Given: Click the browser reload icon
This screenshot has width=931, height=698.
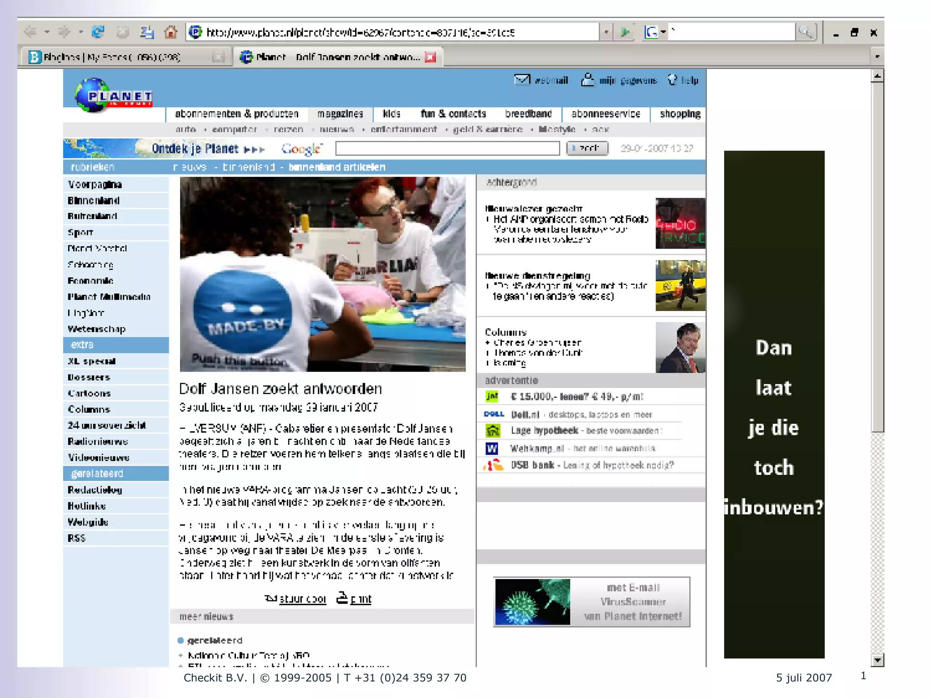Looking at the screenshot, I should (98, 32).
